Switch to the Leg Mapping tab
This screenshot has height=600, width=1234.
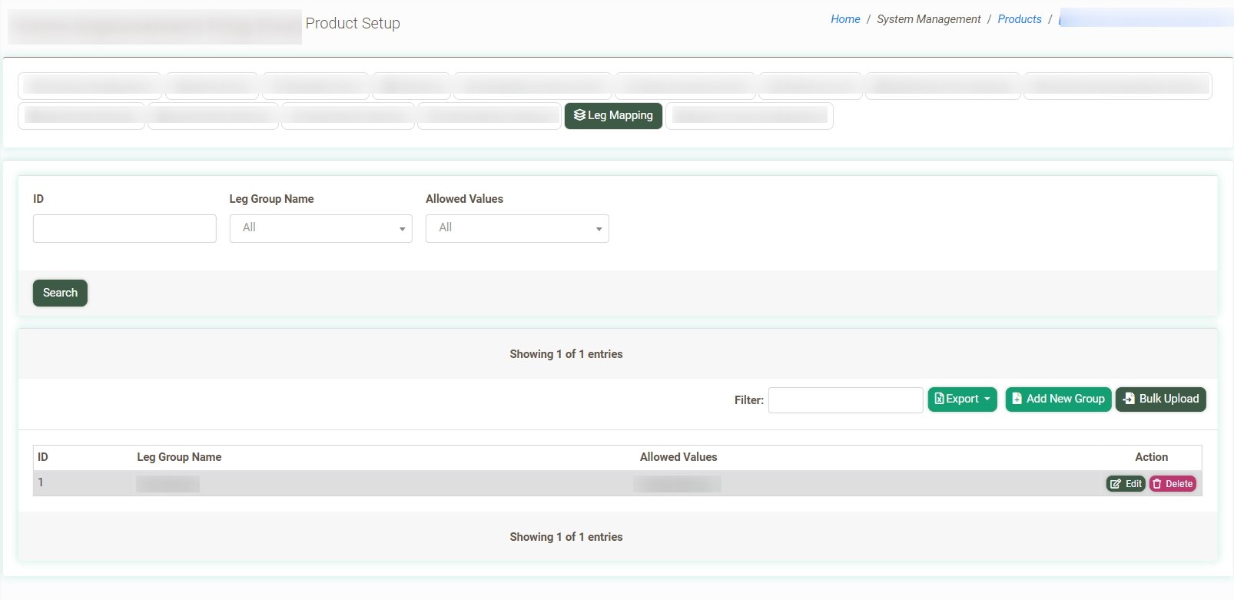pyautogui.click(x=613, y=116)
